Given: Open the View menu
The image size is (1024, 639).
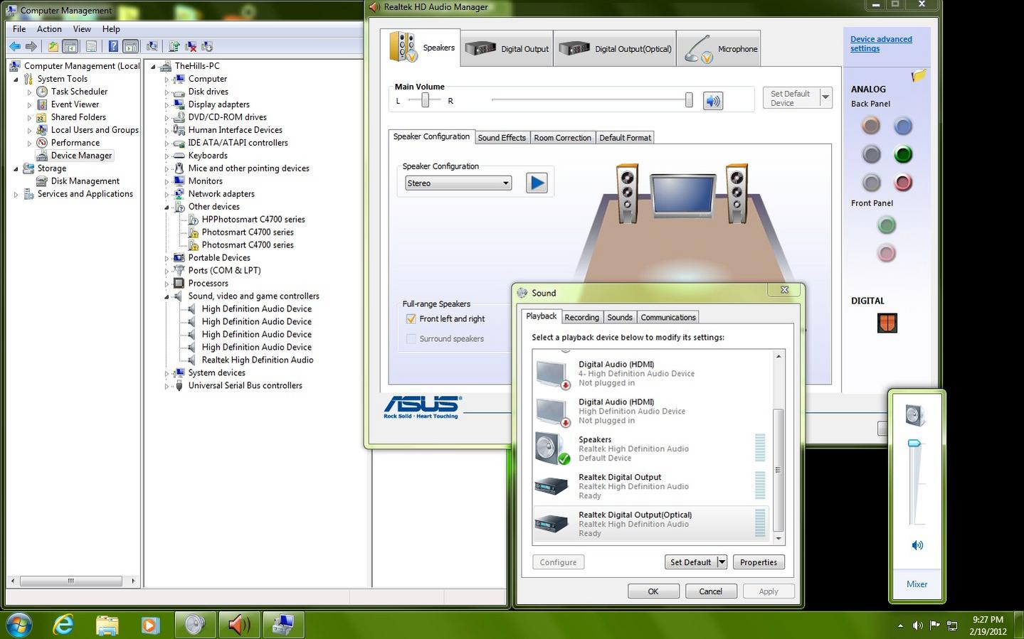Looking at the screenshot, I should tap(82, 29).
